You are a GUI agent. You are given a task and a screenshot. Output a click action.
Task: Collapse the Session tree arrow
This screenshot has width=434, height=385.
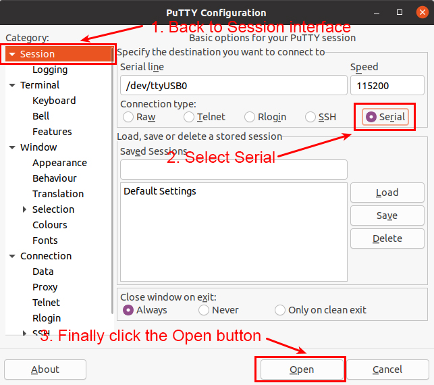12,54
